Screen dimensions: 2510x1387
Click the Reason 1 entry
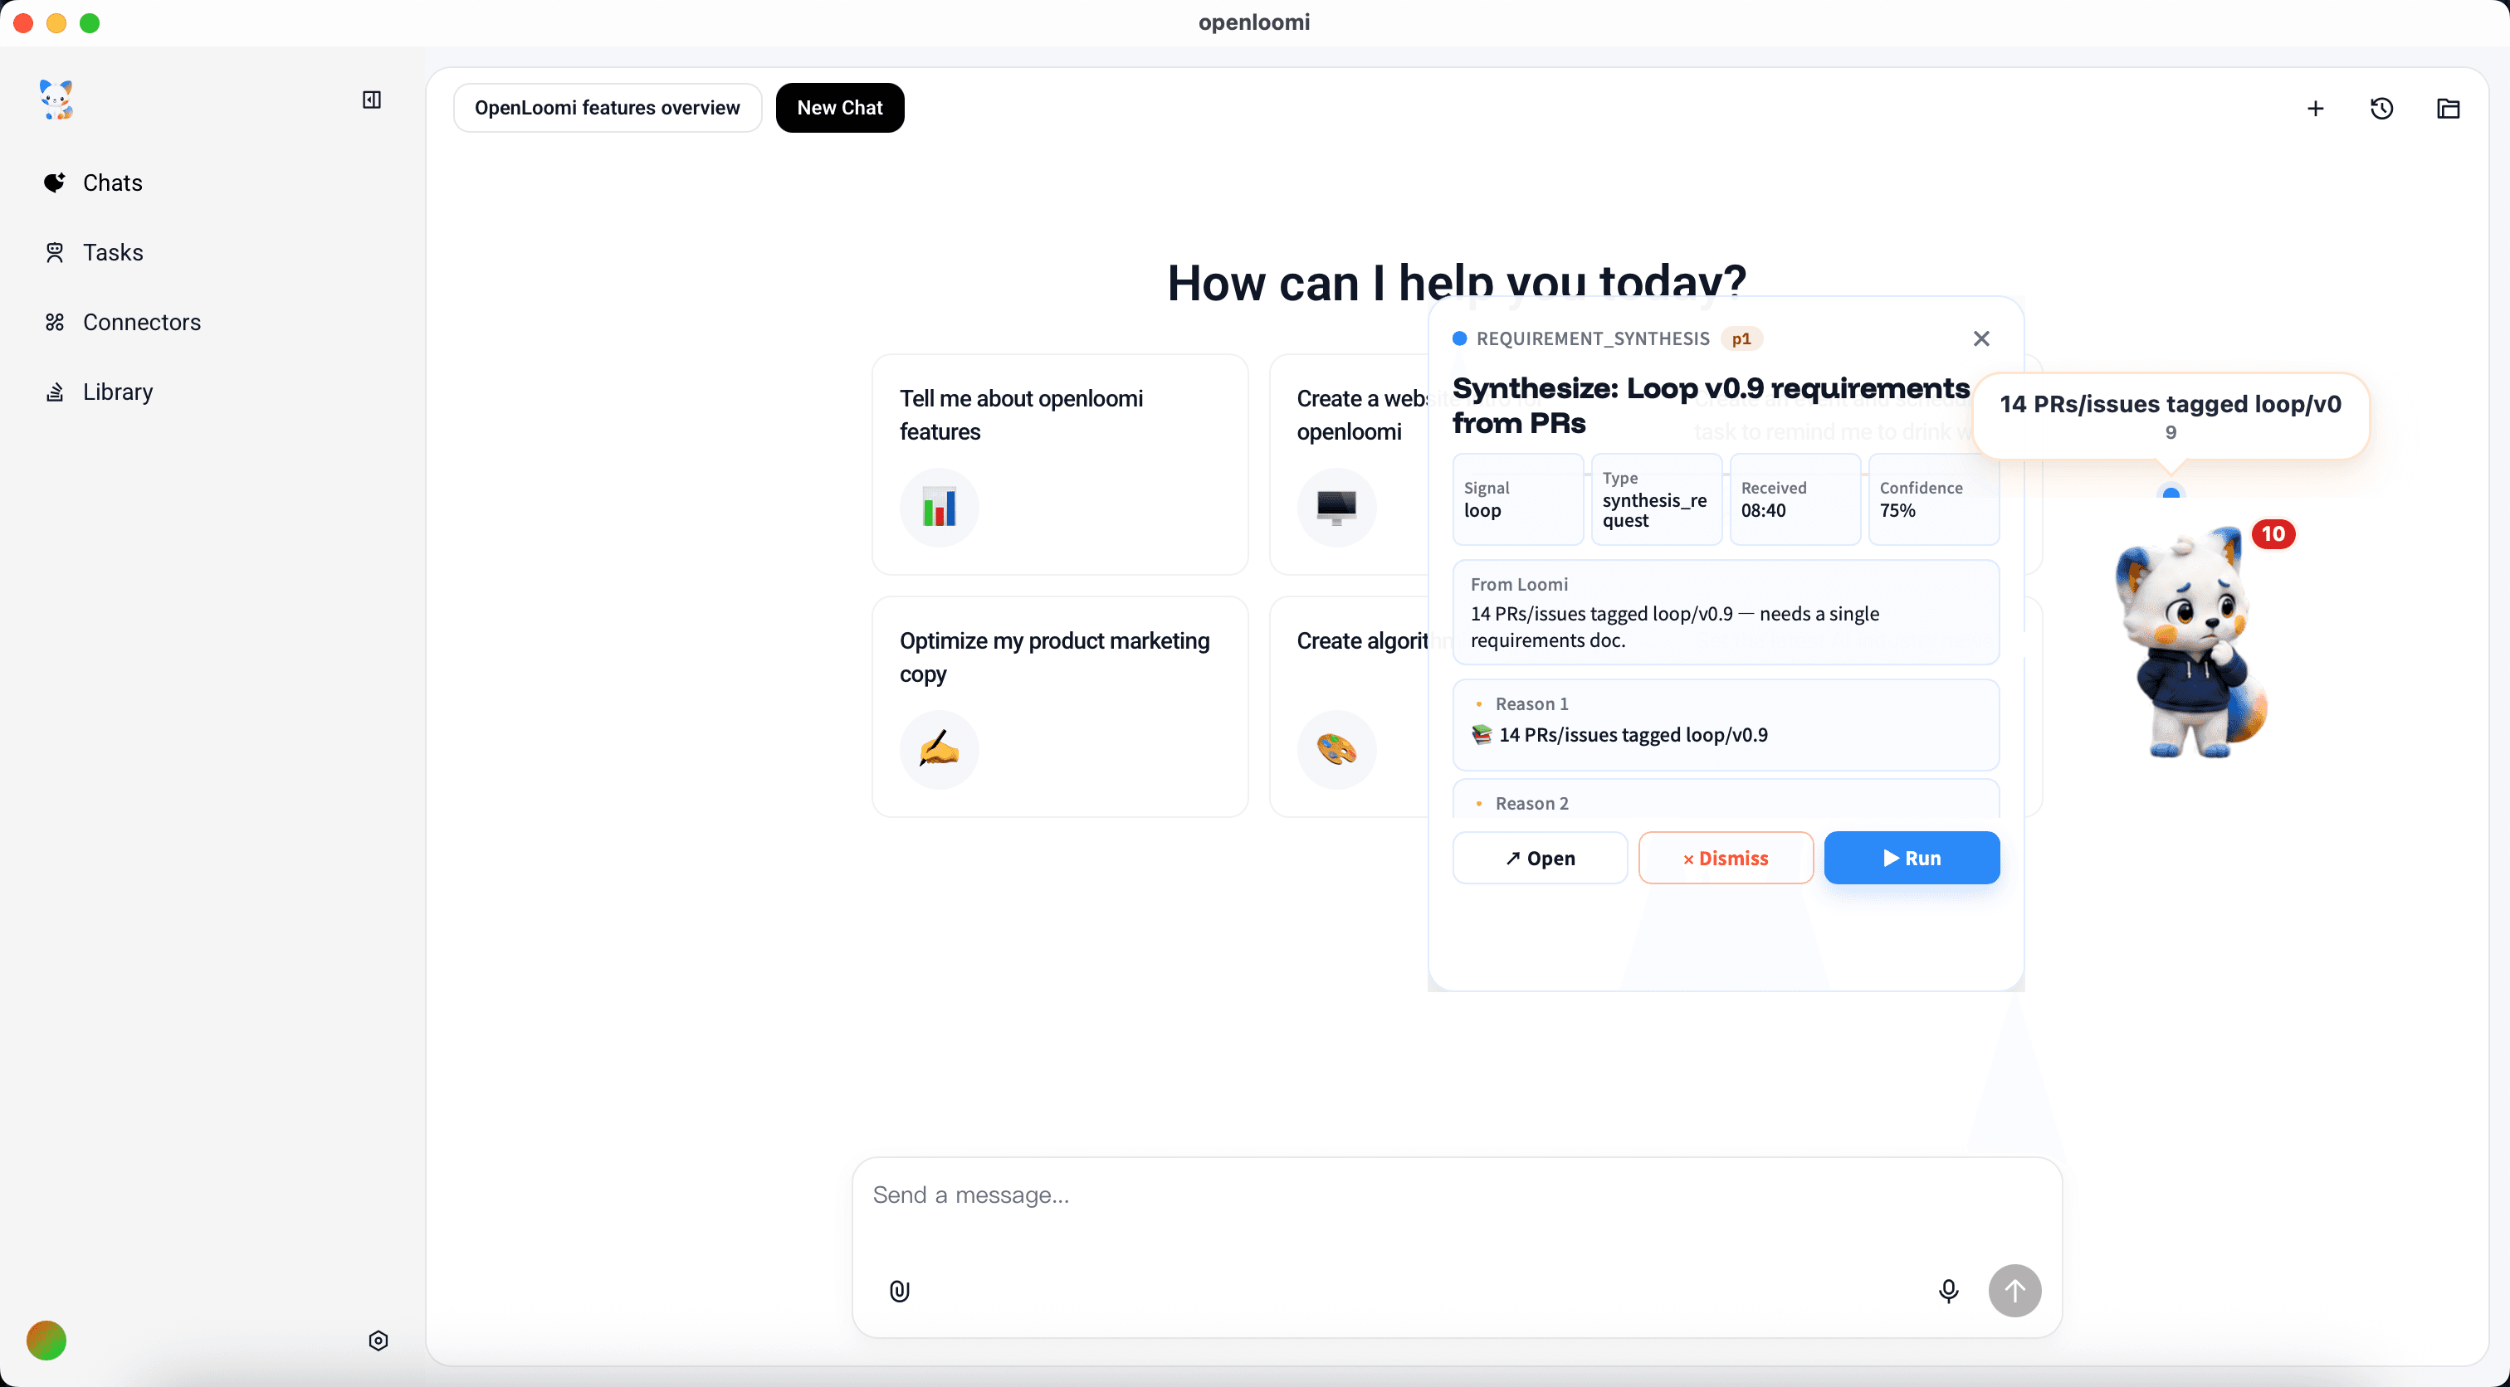pyautogui.click(x=1726, y=725)
